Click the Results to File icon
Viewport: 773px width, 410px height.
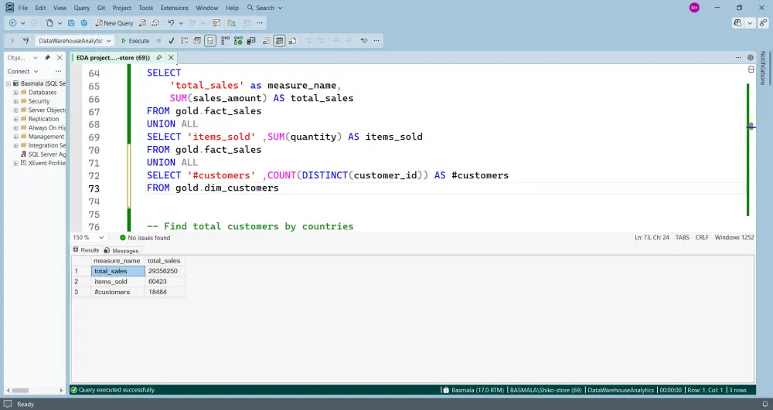coord(293,41)
